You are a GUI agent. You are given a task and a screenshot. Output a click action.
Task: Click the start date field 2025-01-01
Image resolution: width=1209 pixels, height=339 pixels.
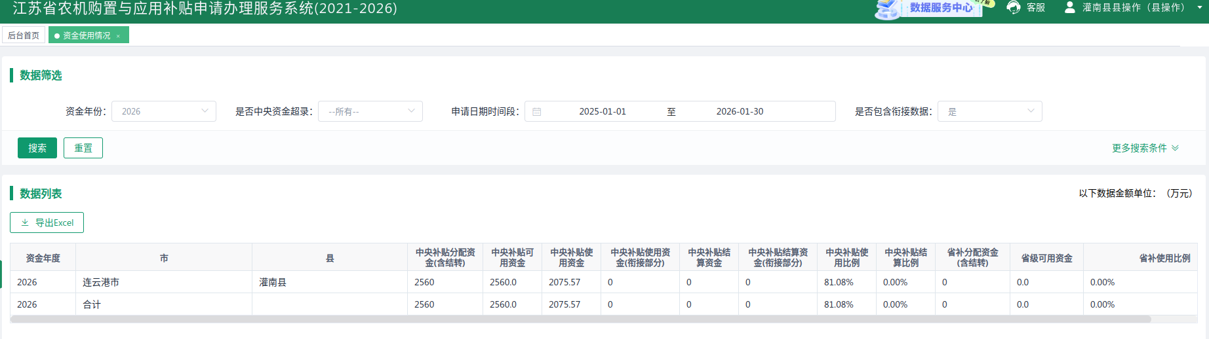point(602,111)
